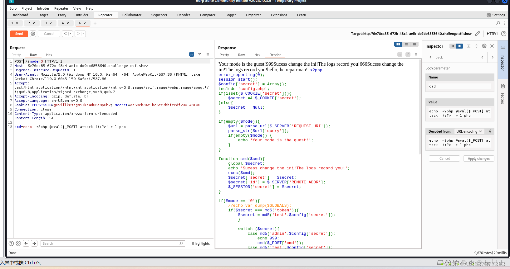Go to previous Inspector item arrow
This screenshot has width=510, height=269.
click(x=482, y=57)
